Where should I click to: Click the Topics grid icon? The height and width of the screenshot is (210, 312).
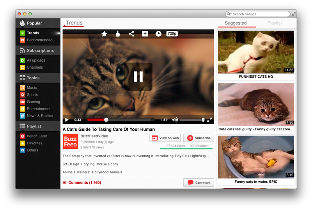coord(22,78)
